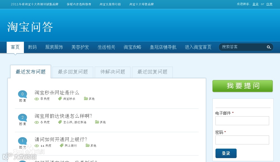Click 进入淘宝首页 navigation item

tap(198, 47)
